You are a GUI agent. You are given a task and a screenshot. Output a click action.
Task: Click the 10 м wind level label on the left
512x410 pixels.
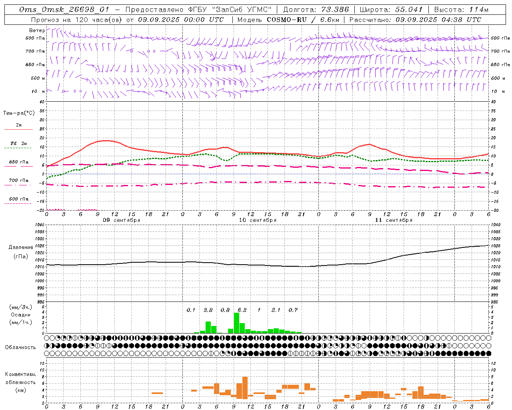(x=38, y=92)
